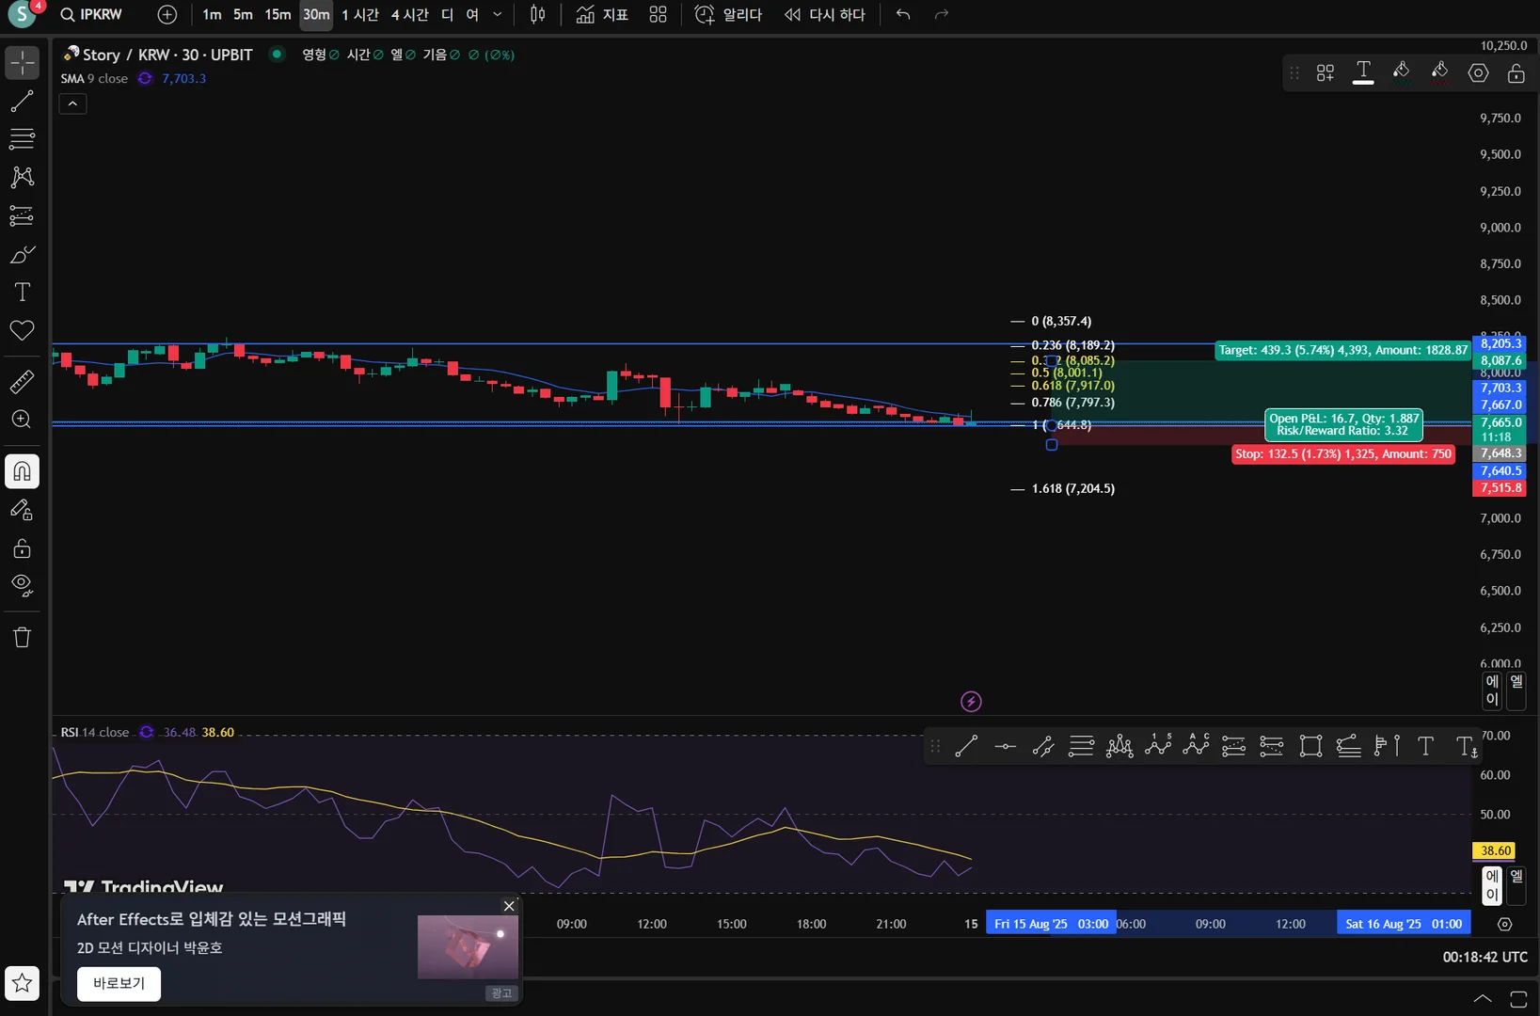
Task: Maximize the bottom panel
Action: 1518,999
